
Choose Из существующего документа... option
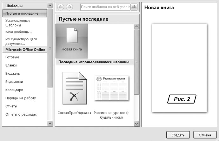[21, 41]
